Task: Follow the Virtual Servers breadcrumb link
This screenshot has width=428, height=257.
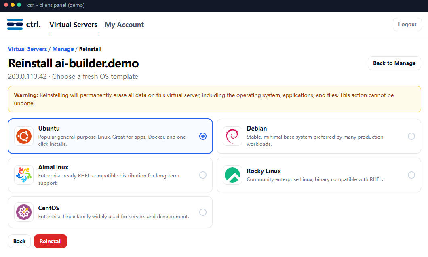Action: pos(27,49)
